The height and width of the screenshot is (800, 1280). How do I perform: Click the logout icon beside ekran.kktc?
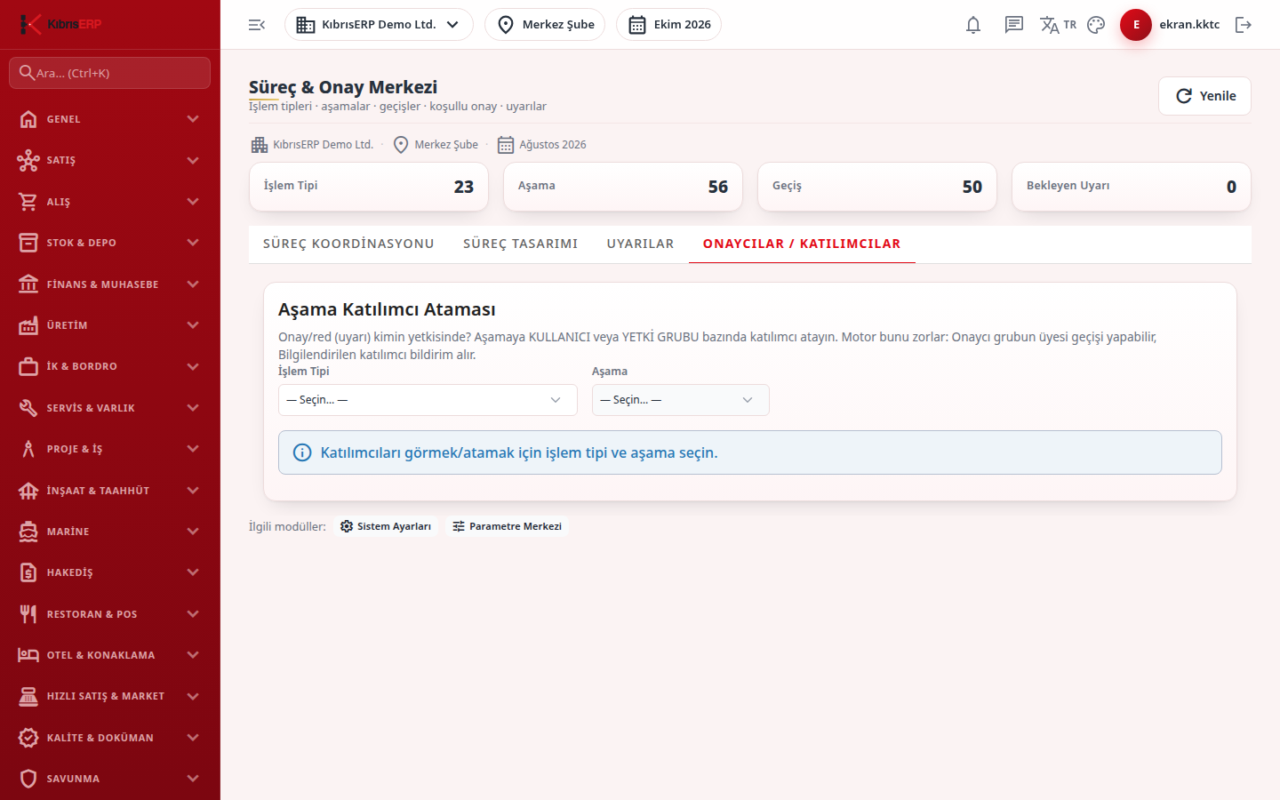point(1244,25)
